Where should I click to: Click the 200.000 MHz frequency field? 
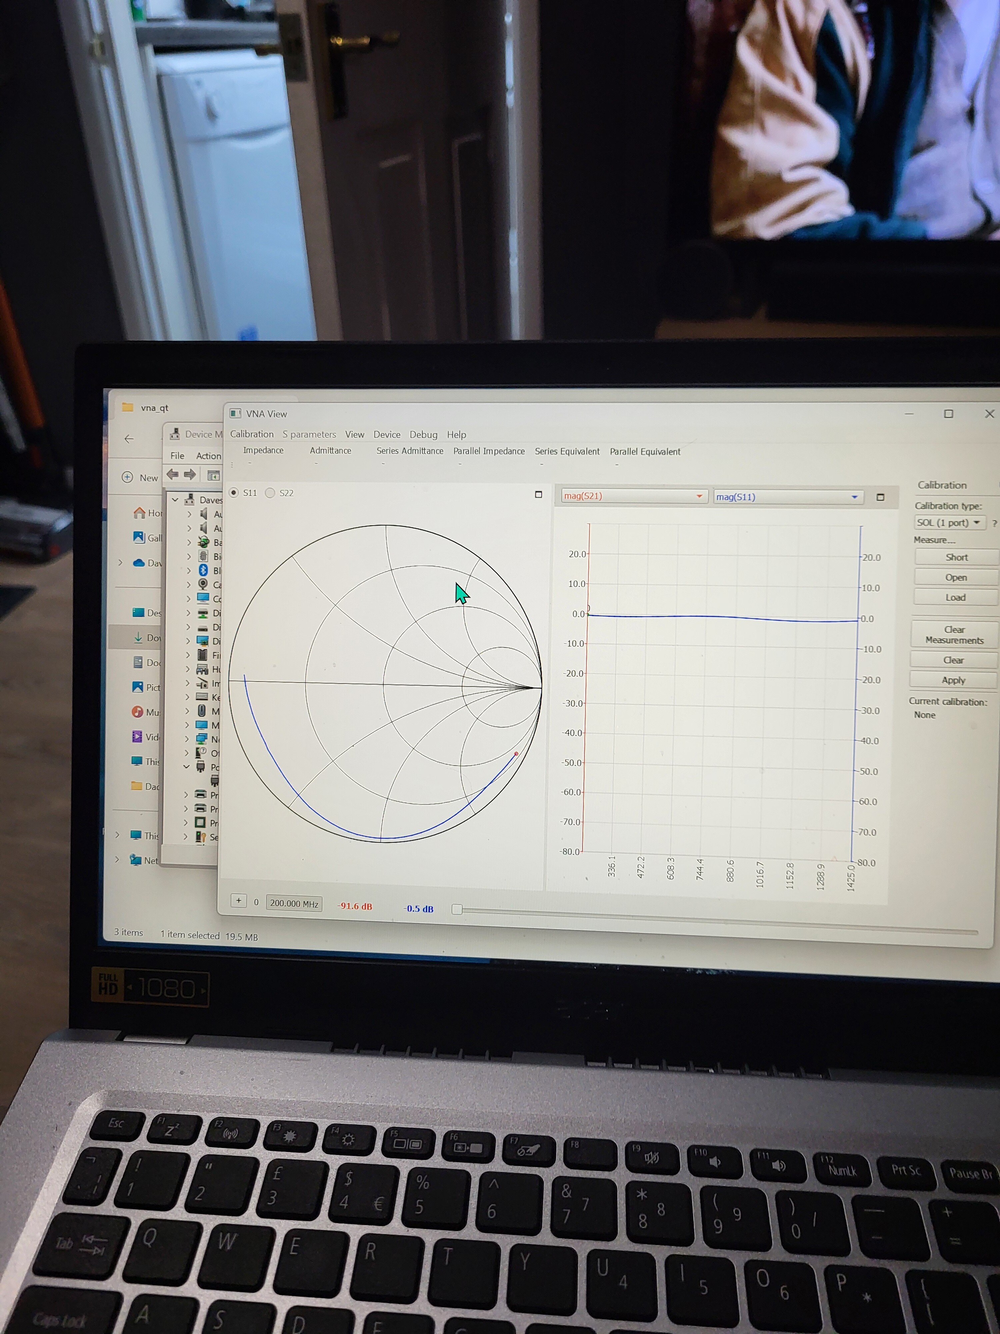294,903
